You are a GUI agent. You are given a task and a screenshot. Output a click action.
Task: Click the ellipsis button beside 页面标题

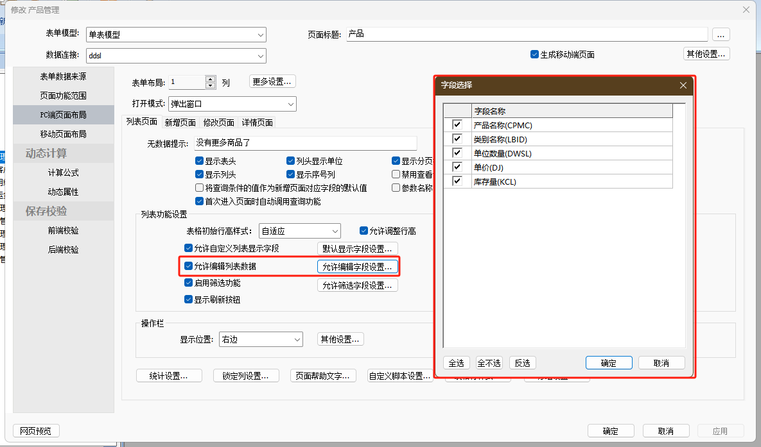(721, 35)
